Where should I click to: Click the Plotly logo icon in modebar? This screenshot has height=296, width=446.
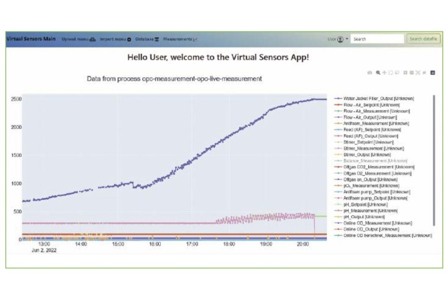433,73
